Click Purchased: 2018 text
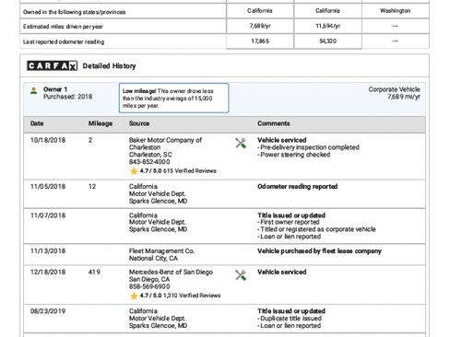The image size is (450, 337). (x=68, y=97)
